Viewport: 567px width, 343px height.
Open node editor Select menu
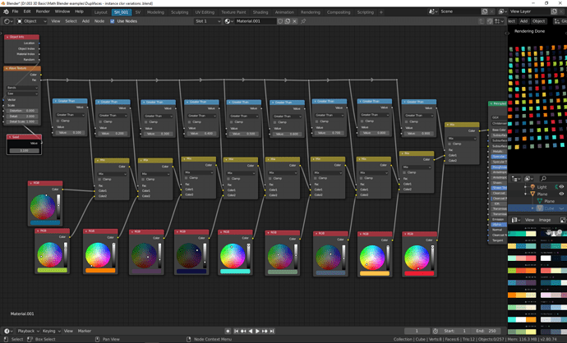(x=71, y=21)
